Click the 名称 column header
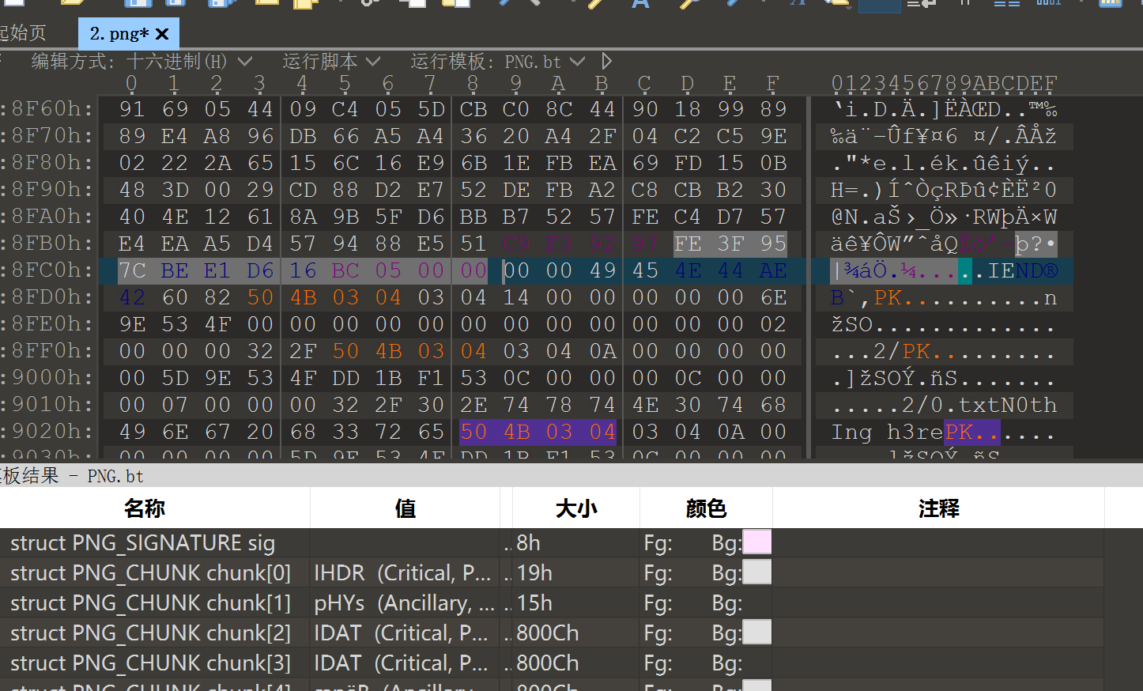Viewport: 1143px width, 691px height. tap(145, 508)
